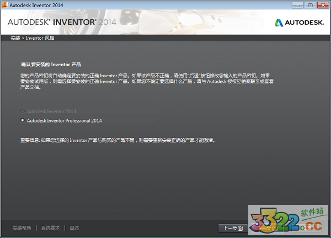
Task: Open the 自述 readme link
Action: pos(74,228)
